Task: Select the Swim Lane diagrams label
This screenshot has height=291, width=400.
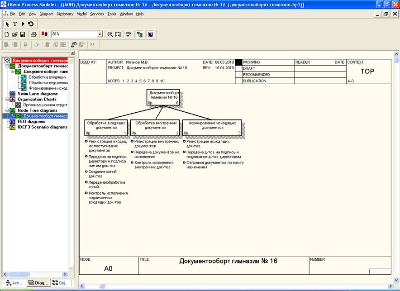Action: point(38,94)
